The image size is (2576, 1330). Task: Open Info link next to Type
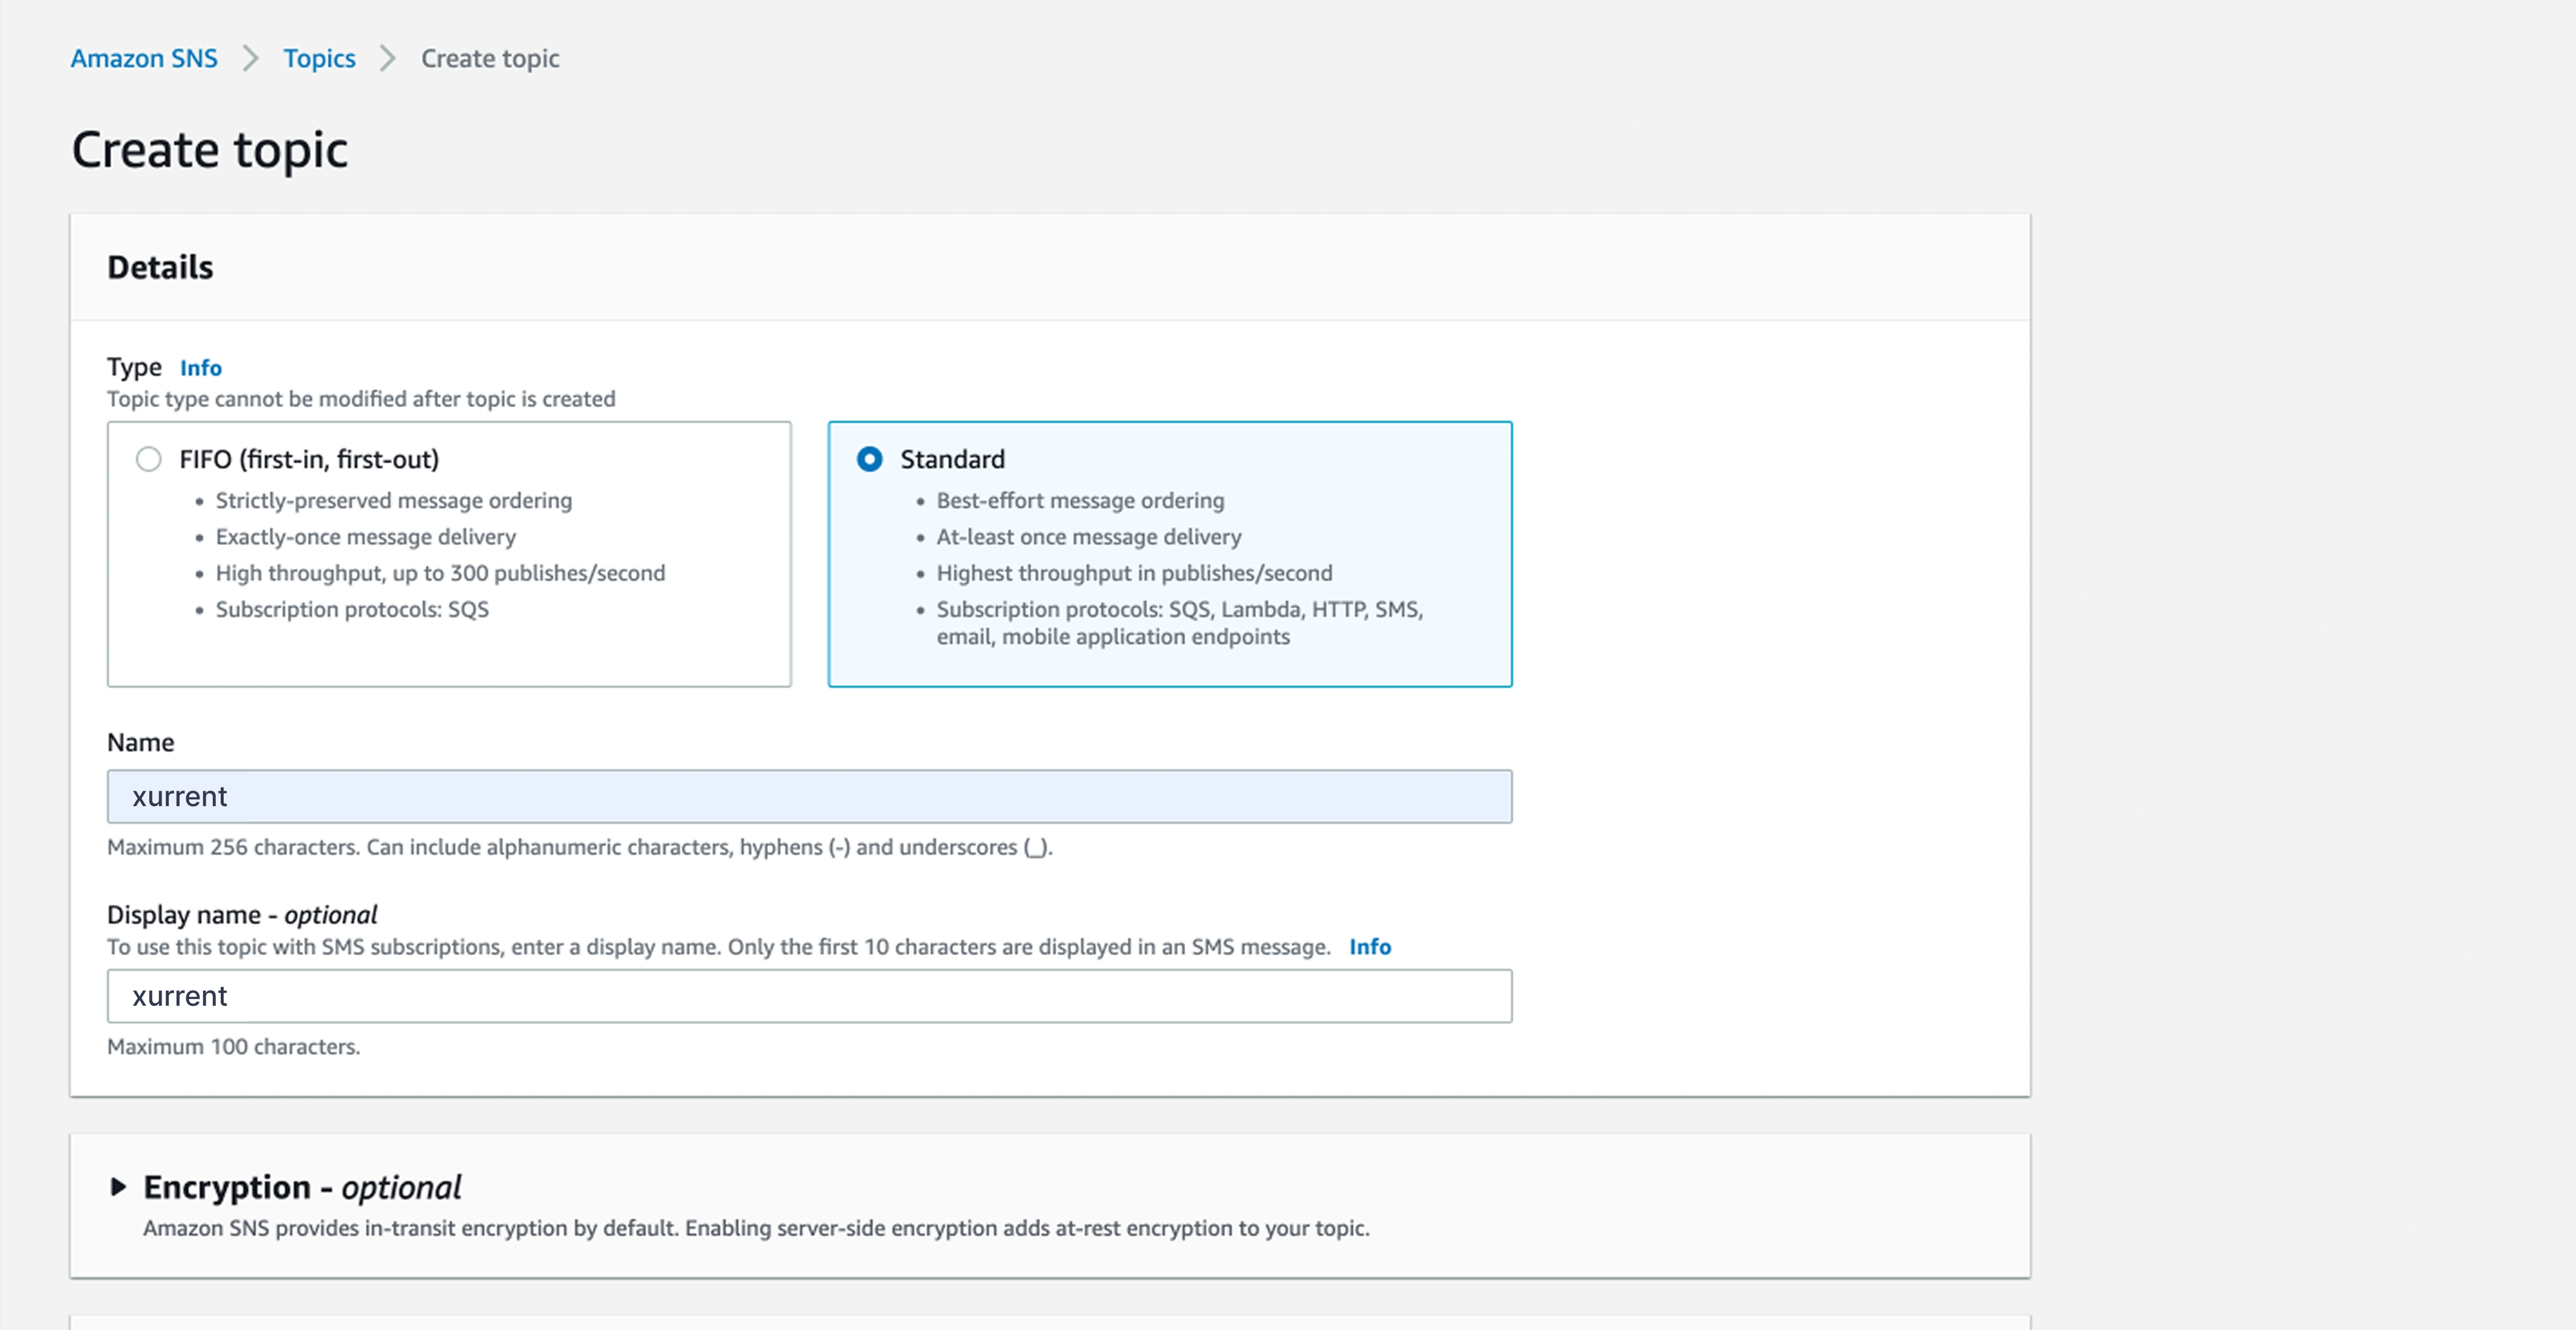200,368
